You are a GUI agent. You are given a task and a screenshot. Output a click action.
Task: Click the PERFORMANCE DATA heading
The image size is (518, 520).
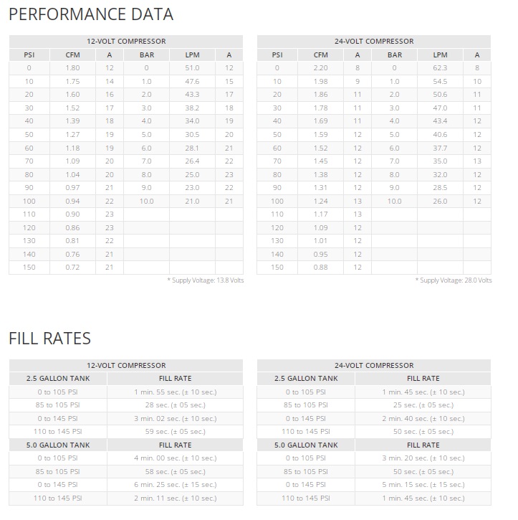pos(91,14)
